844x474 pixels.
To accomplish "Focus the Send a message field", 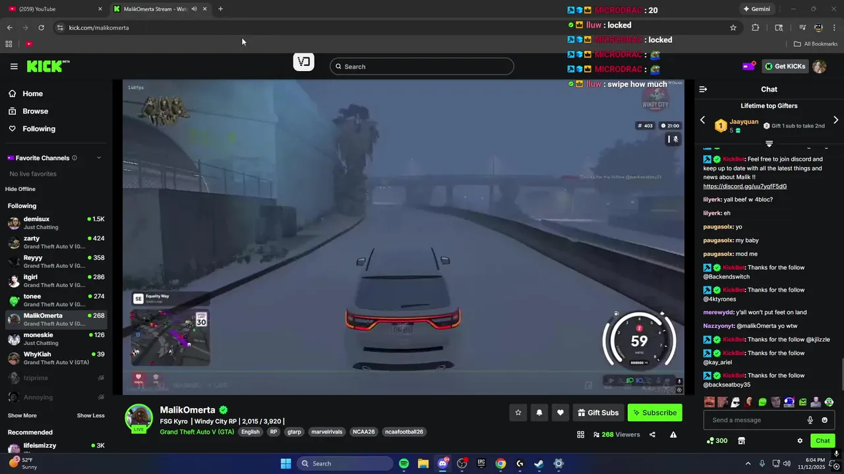I will click(x=756, y=420).
